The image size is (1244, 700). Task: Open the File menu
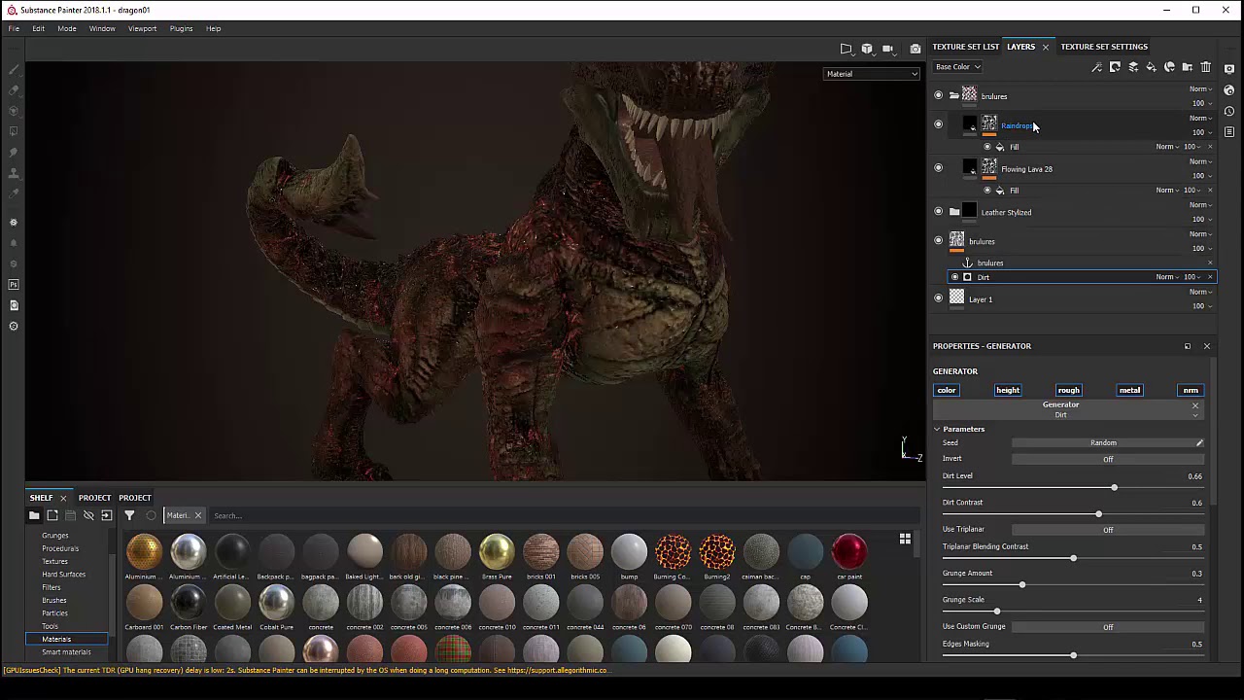[x=14, y=28]
